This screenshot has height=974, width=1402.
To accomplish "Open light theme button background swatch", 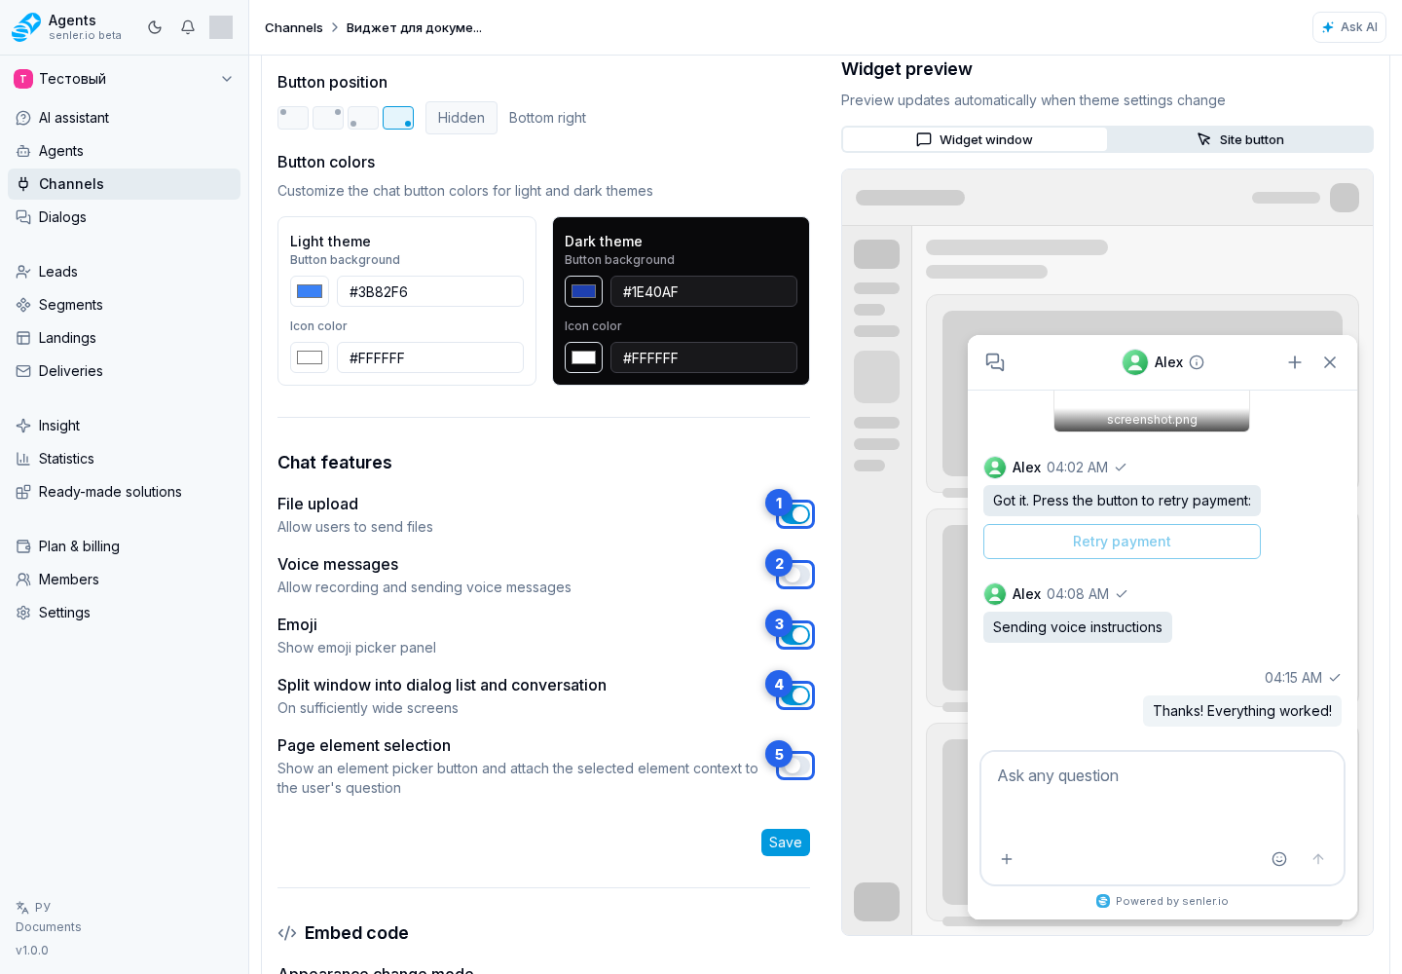I will tap(310, 291).
